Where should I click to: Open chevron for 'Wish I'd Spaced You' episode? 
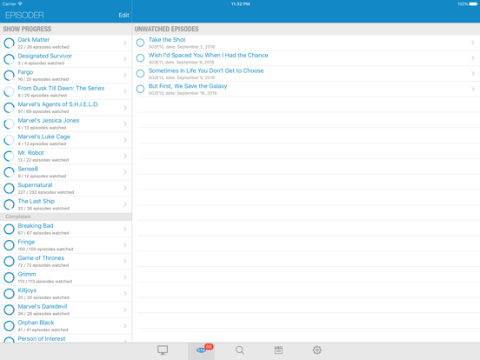[473, 58]
